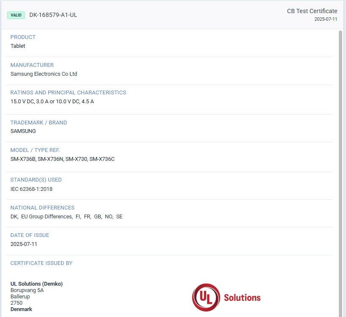Select the Tablet product value
346x317 pixels.
coord(18,46)
